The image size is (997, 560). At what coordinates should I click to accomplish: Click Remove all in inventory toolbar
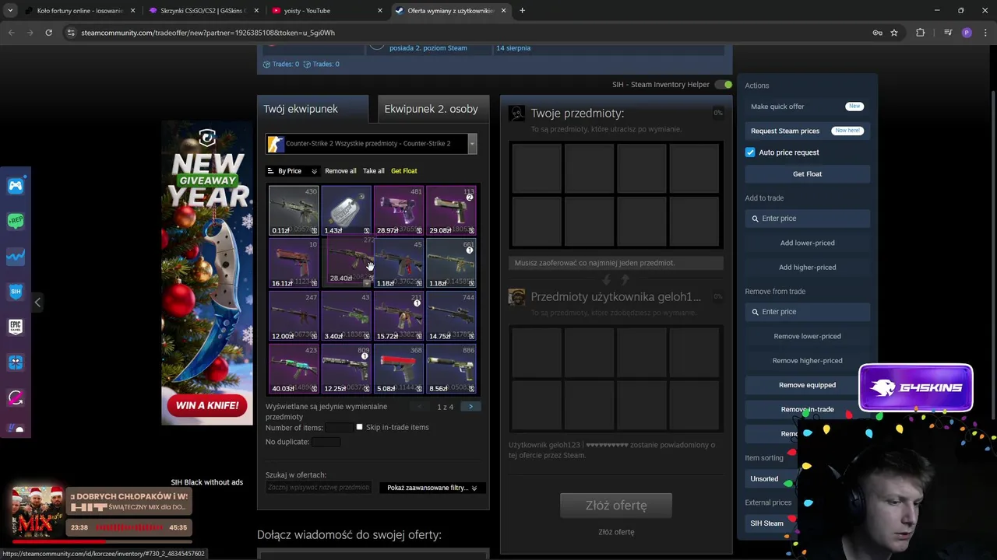[340, 171]
